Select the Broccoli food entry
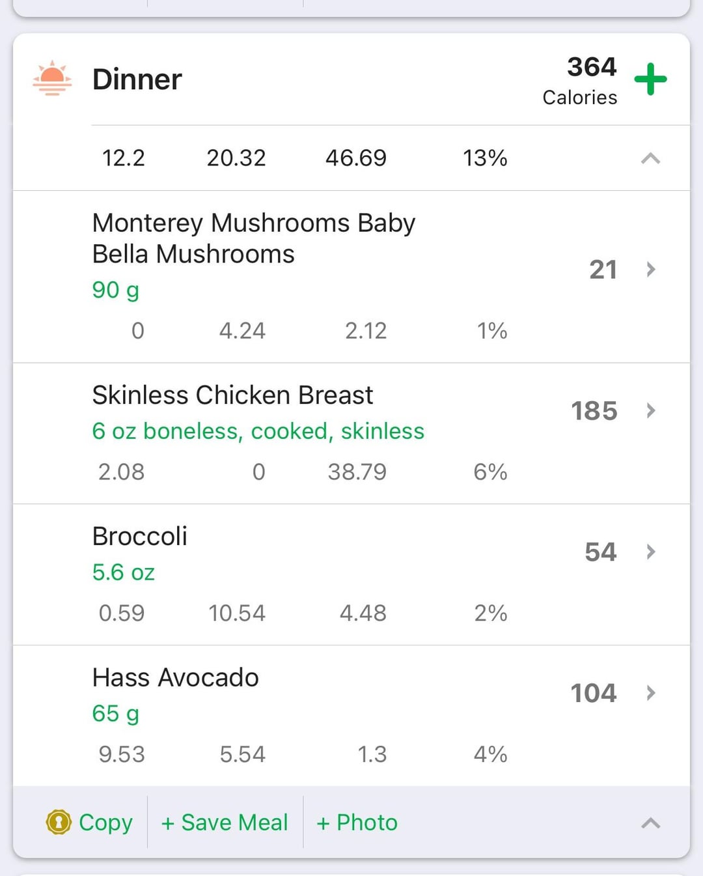 tap(351, 574)
